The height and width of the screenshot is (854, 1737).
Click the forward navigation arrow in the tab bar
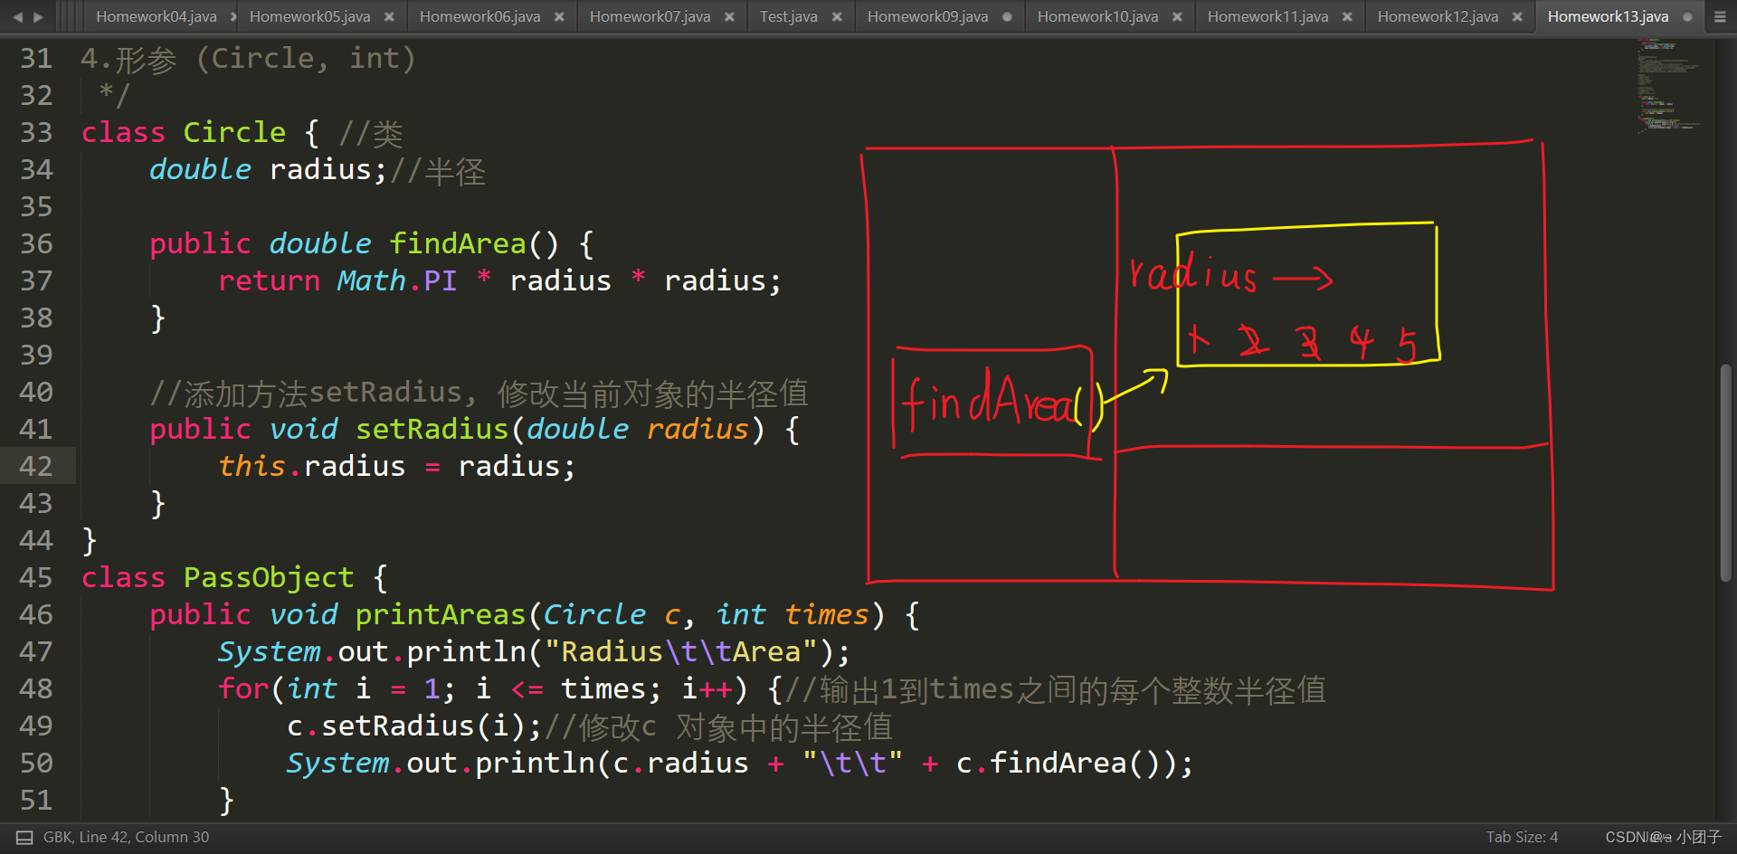(x=38, y=16)
